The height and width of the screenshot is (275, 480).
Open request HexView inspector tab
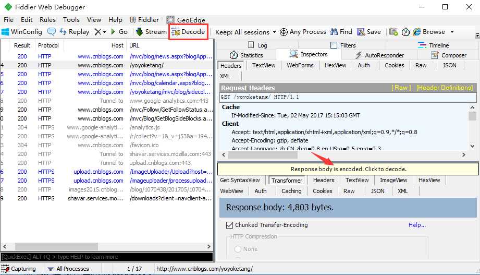click(335, 65)
